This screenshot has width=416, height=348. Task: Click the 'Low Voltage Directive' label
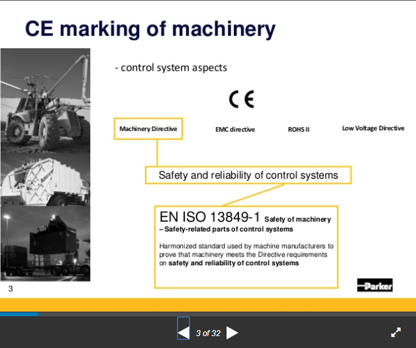374,128
